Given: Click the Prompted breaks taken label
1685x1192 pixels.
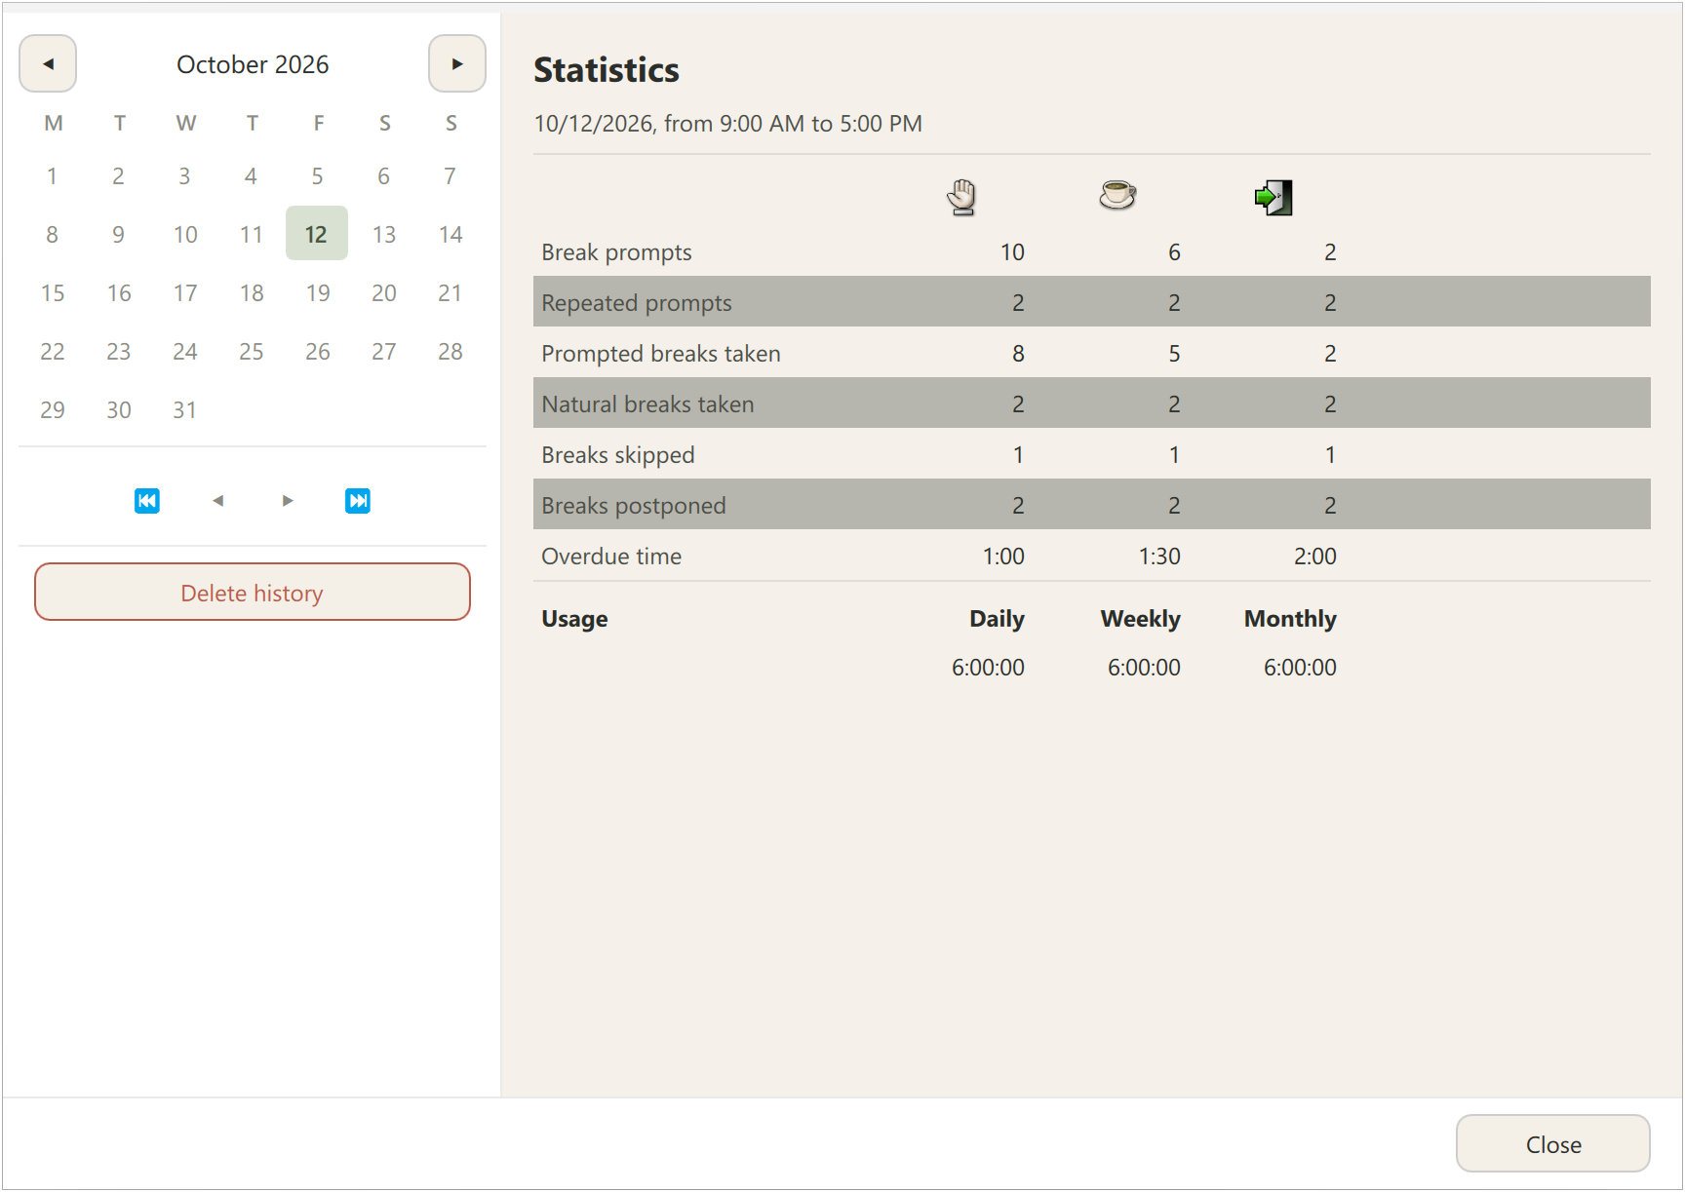Looking at the screenshot, I should coord(661,354).
